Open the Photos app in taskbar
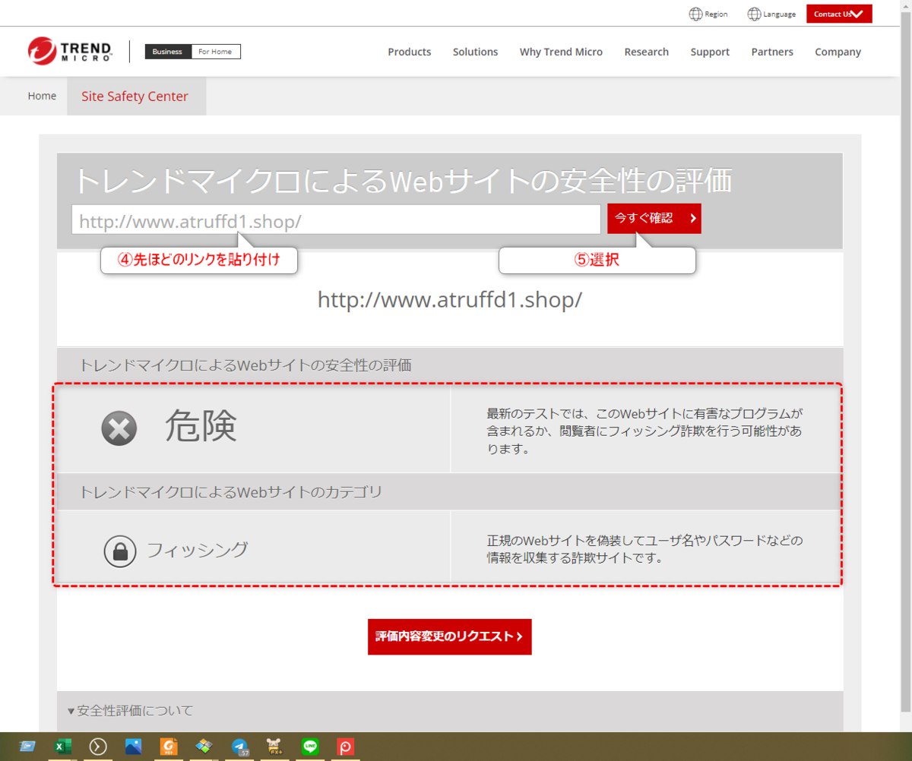 pyautogui.click(x=133, y=747)
